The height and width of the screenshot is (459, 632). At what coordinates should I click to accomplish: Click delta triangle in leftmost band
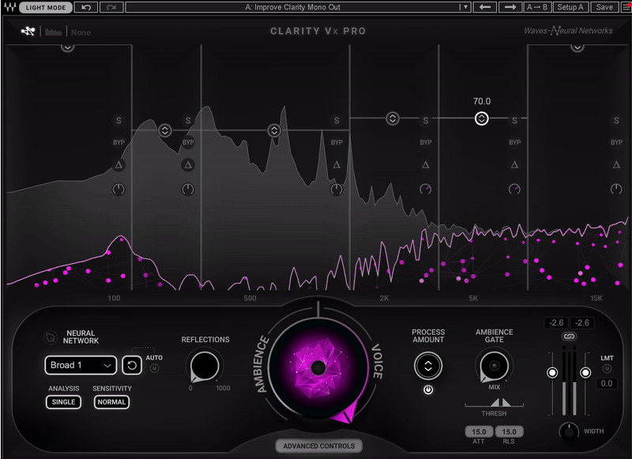coord(118,165)
